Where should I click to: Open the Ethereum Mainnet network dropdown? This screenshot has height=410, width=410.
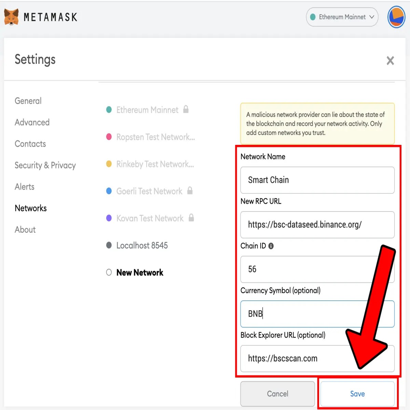pyautogui.click(x=342, y=17)
